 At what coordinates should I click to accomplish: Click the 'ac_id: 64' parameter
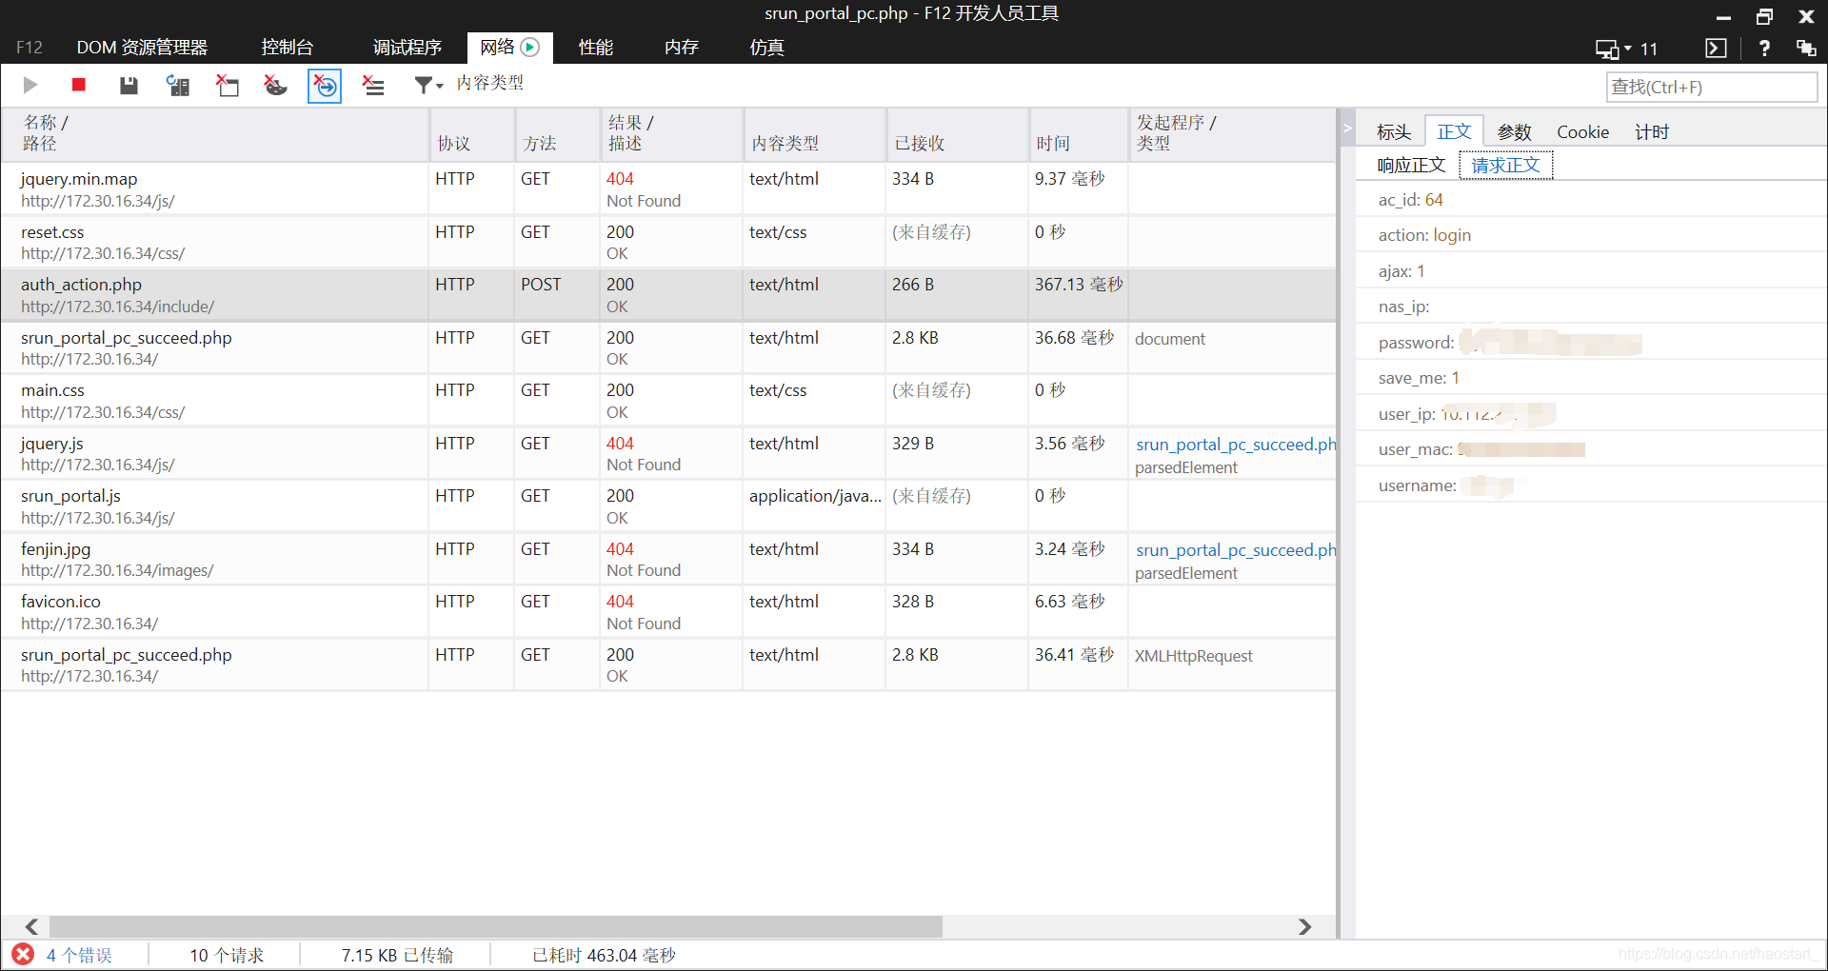point(1410,200)
